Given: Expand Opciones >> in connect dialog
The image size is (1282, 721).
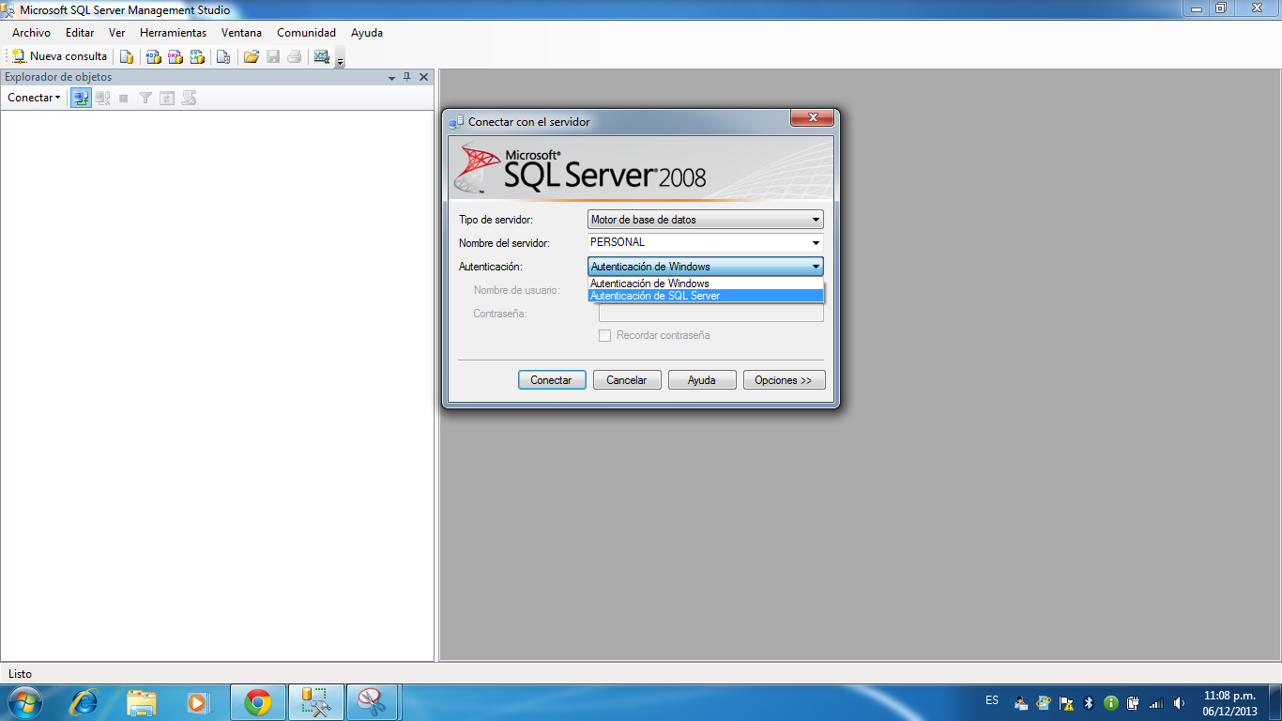Looking at the screenshot, I should tap(784, 380).
